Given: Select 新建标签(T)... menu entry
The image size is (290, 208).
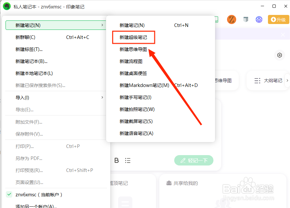Looking at the screenshot, I should [56, 49].
